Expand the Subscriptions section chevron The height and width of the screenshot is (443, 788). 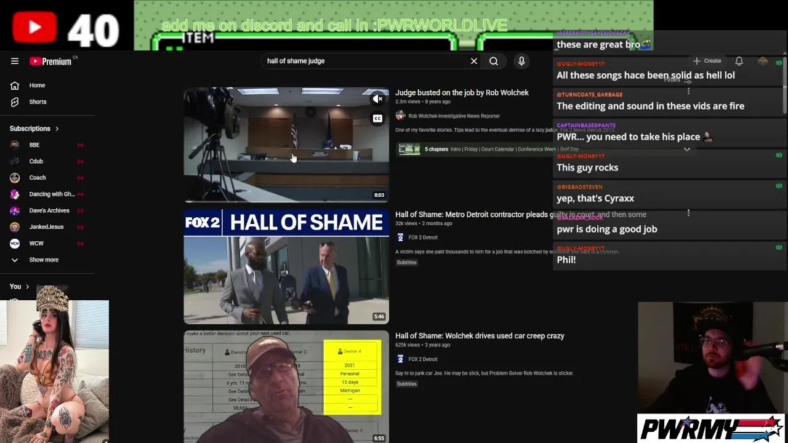(x=57, y=129)
